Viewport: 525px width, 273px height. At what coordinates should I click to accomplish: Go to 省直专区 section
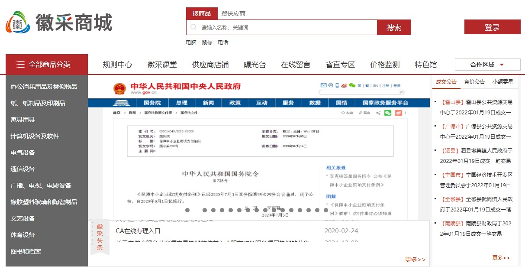pyautogui.click(x=340, y=65)
